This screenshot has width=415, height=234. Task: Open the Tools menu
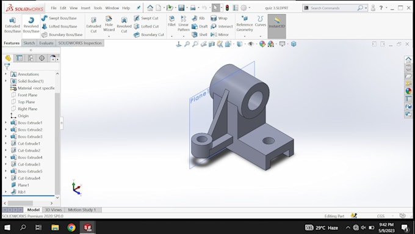pos(98,8)
